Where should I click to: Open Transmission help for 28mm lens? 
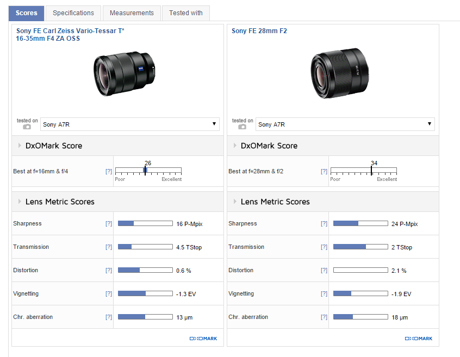324,247
